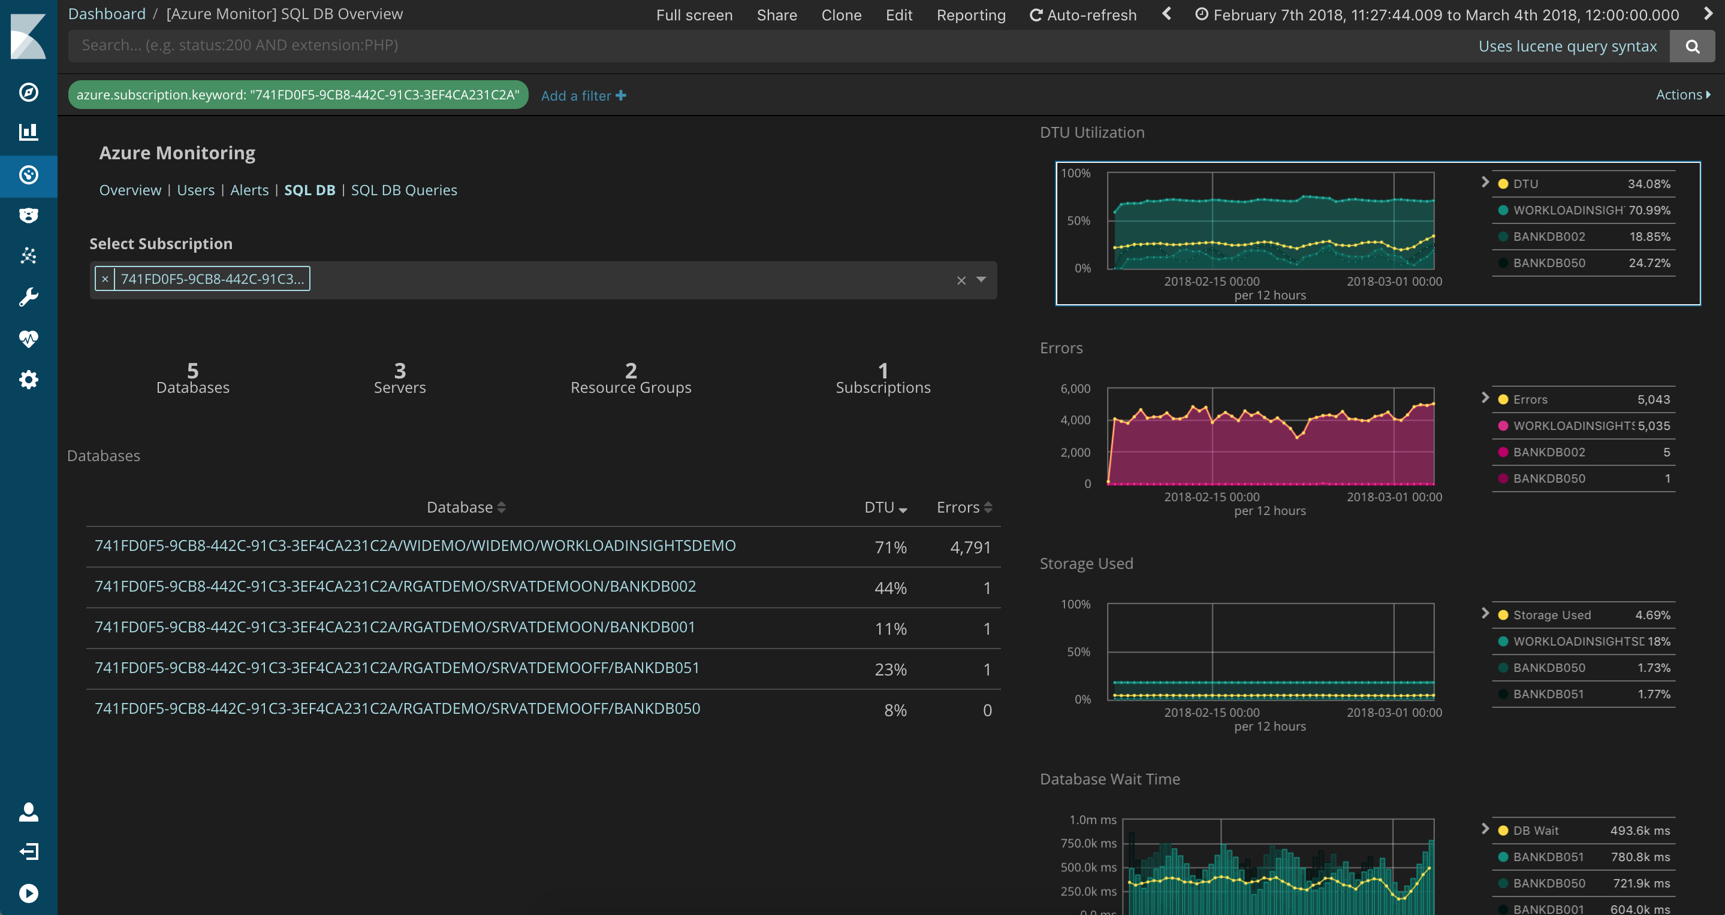Toggle the DTU yellow legend swatch
Screen dimensions: 1725x915
pyautogui.click(x=1503, y=184)
